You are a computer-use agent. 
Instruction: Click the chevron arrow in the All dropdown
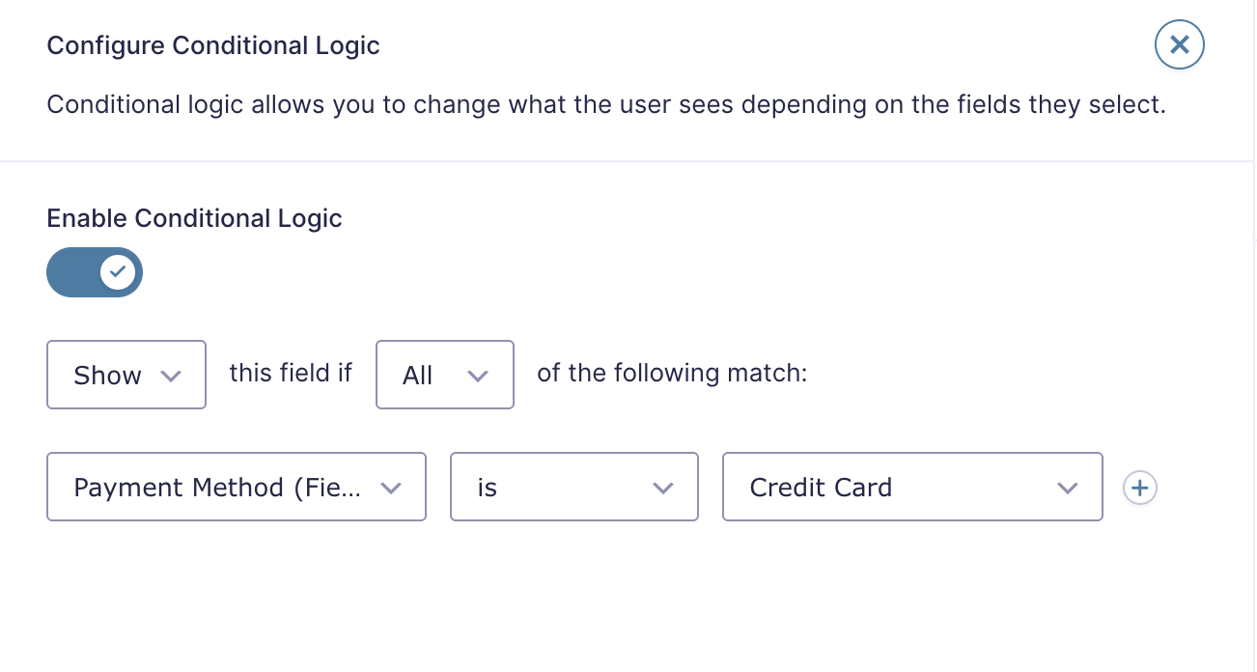pos(477,376)
